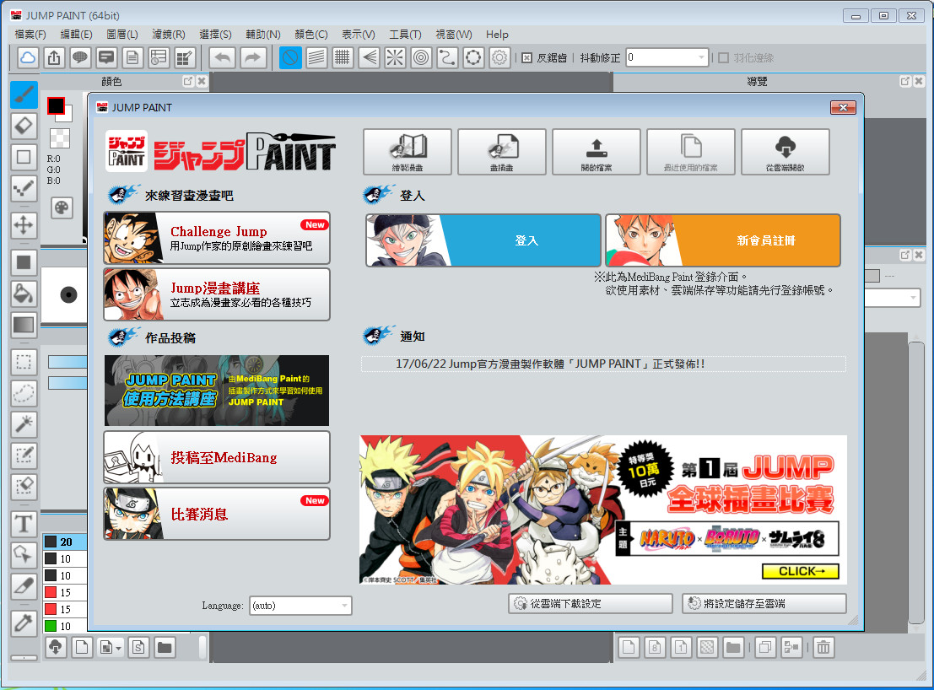This screenshot has width=934, height=690.
Task: Click the blue 登入 login button
Action: pos(483,240)
